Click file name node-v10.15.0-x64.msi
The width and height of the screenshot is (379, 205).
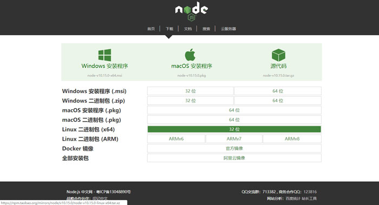tap(104, 76)
